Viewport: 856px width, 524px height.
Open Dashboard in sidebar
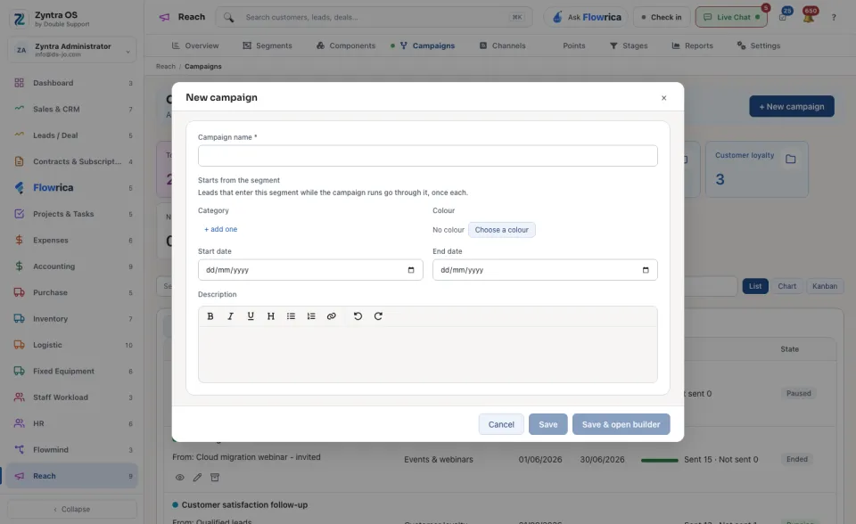click(x=72, y=83)
